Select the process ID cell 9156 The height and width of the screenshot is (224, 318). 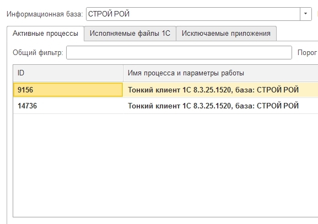click(68, 90)
